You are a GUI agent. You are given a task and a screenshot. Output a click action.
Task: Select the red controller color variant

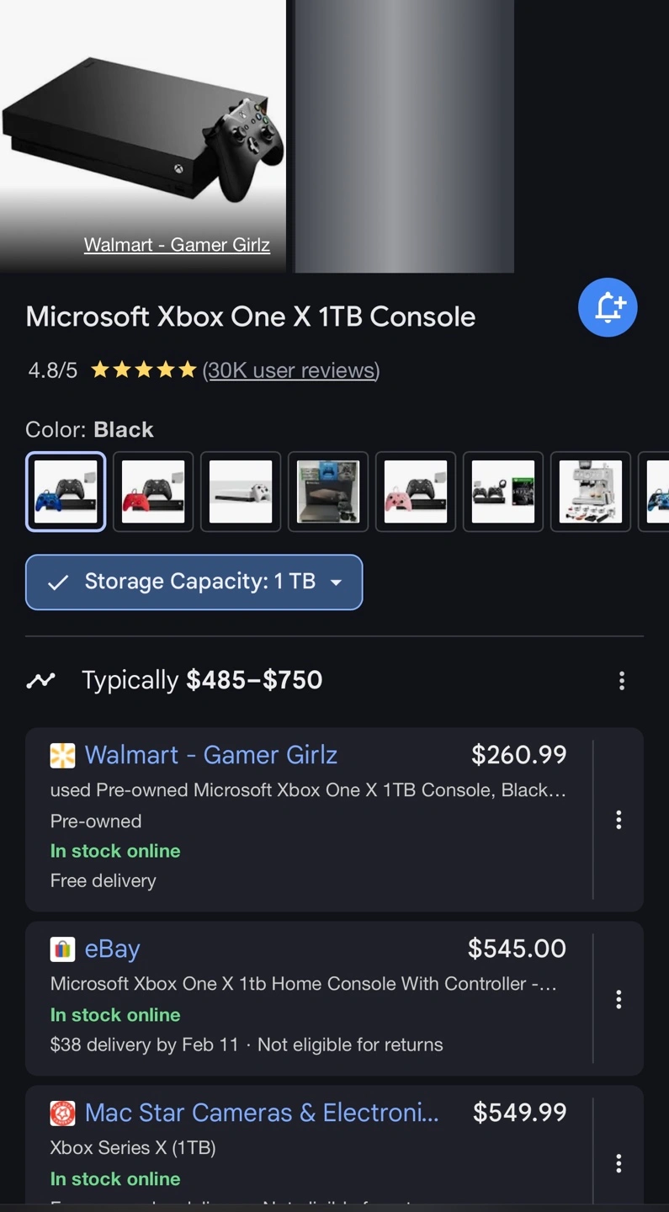[x=153, y=492]
